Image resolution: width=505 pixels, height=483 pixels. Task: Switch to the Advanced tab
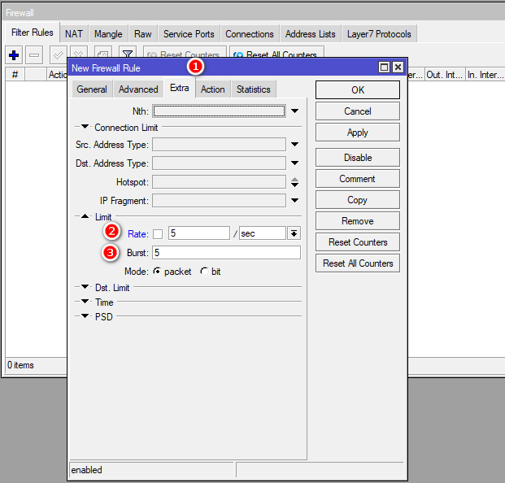coord(138,89)
